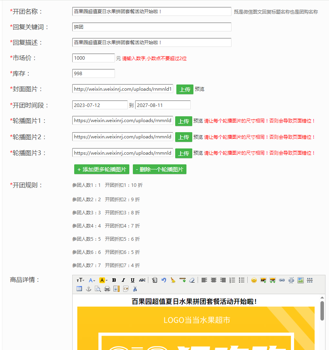The width and height of the screenshot is (329, 350).
Task: Toggle bold formatting in editor
Action: (114, 280)
